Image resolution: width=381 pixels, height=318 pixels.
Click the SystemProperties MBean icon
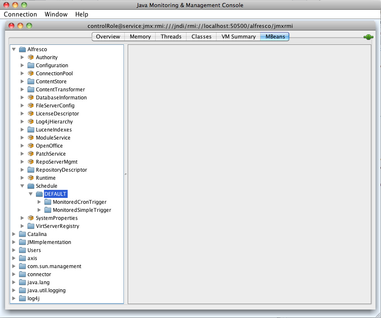(x=30, y=218)
